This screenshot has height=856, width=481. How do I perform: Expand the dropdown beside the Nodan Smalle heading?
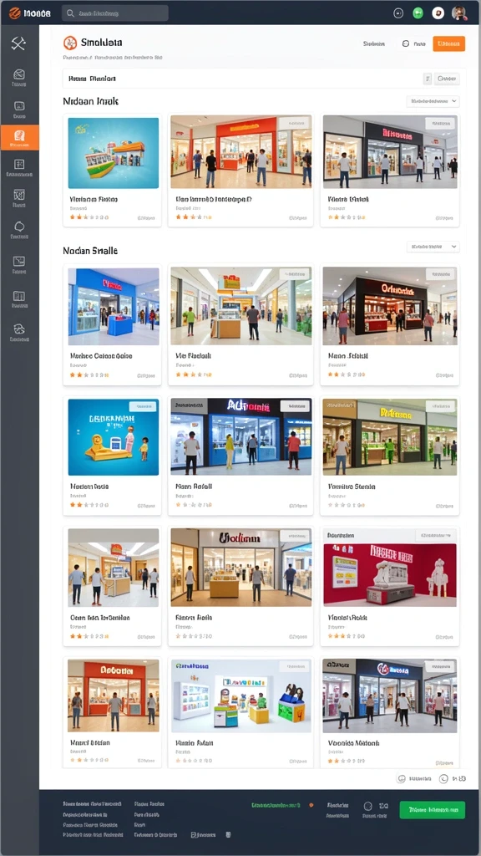pyautogui.click(x=433, y=247)
